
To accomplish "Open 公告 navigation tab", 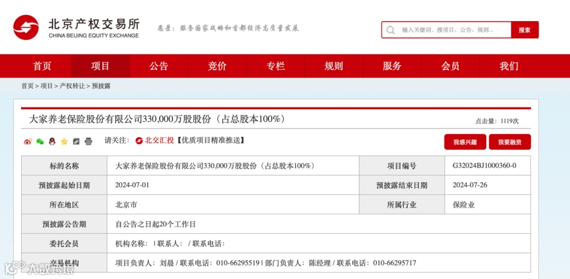I will 159,66.
